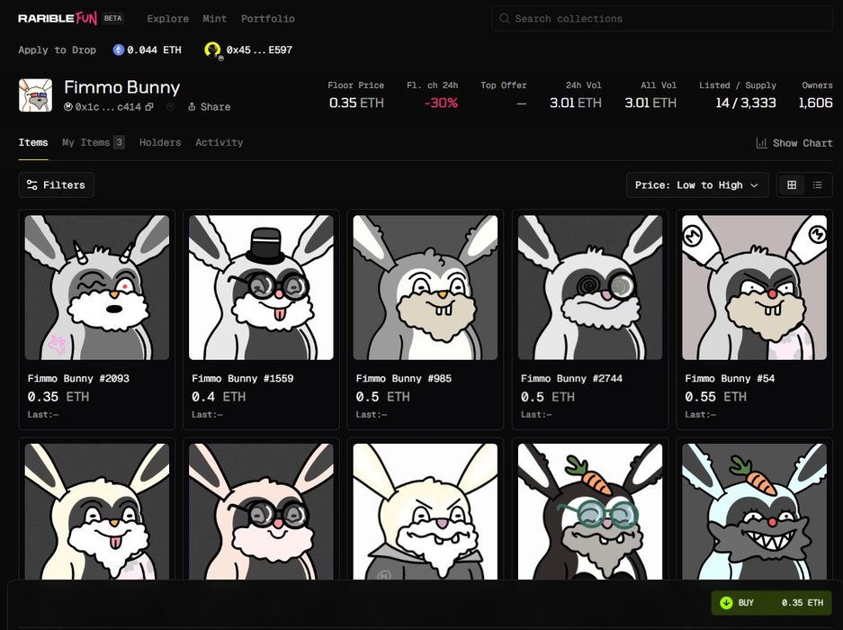Switch to the Holders tab

tap(160, 142)
